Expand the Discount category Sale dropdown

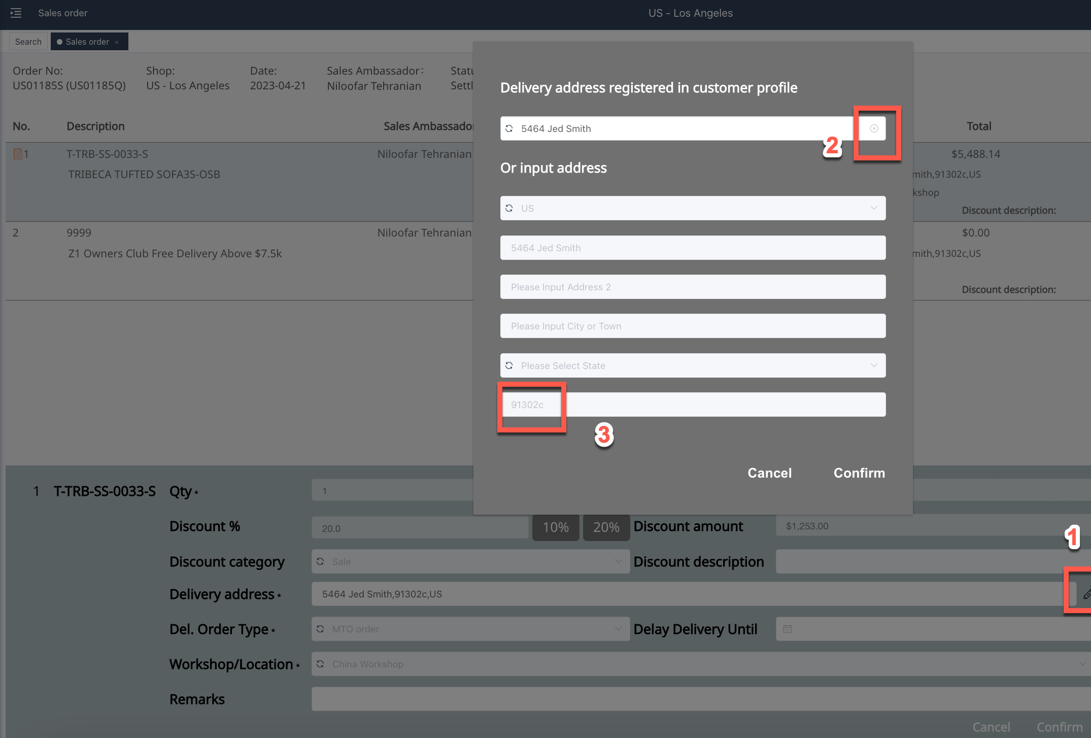tap(618, 561)
